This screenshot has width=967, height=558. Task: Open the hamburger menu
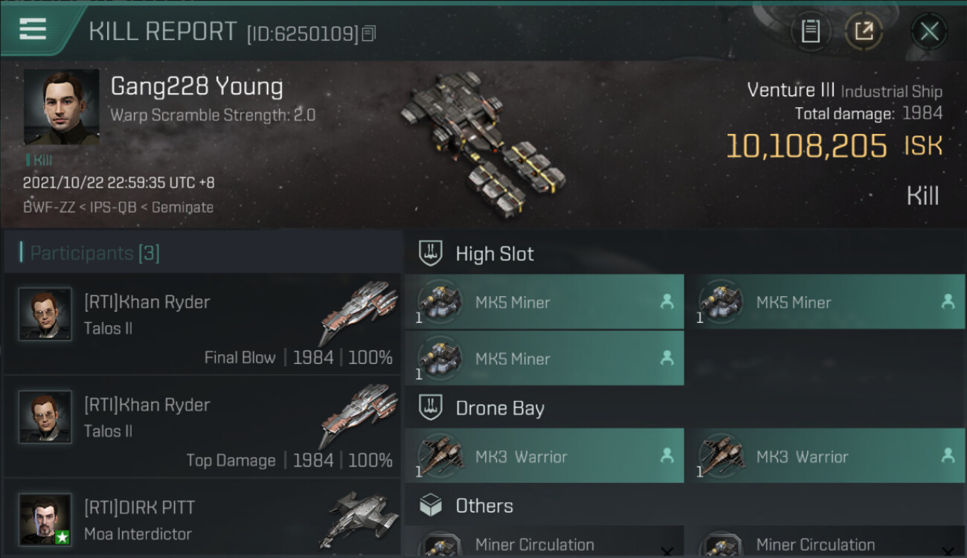click(33, 29)
